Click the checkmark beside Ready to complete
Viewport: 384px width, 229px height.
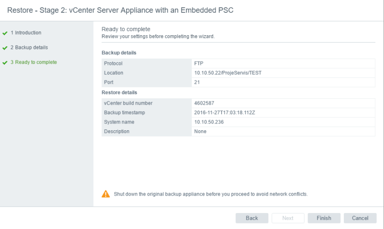(5, 63)
